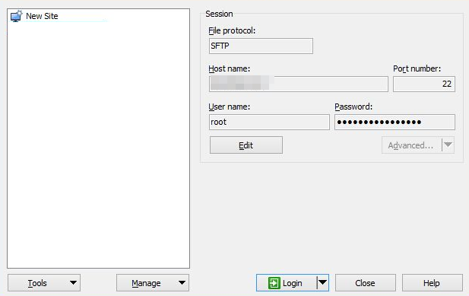Click the File protocol label
Viewport: 469px width, 296px height.
click(x=232, y=30)
